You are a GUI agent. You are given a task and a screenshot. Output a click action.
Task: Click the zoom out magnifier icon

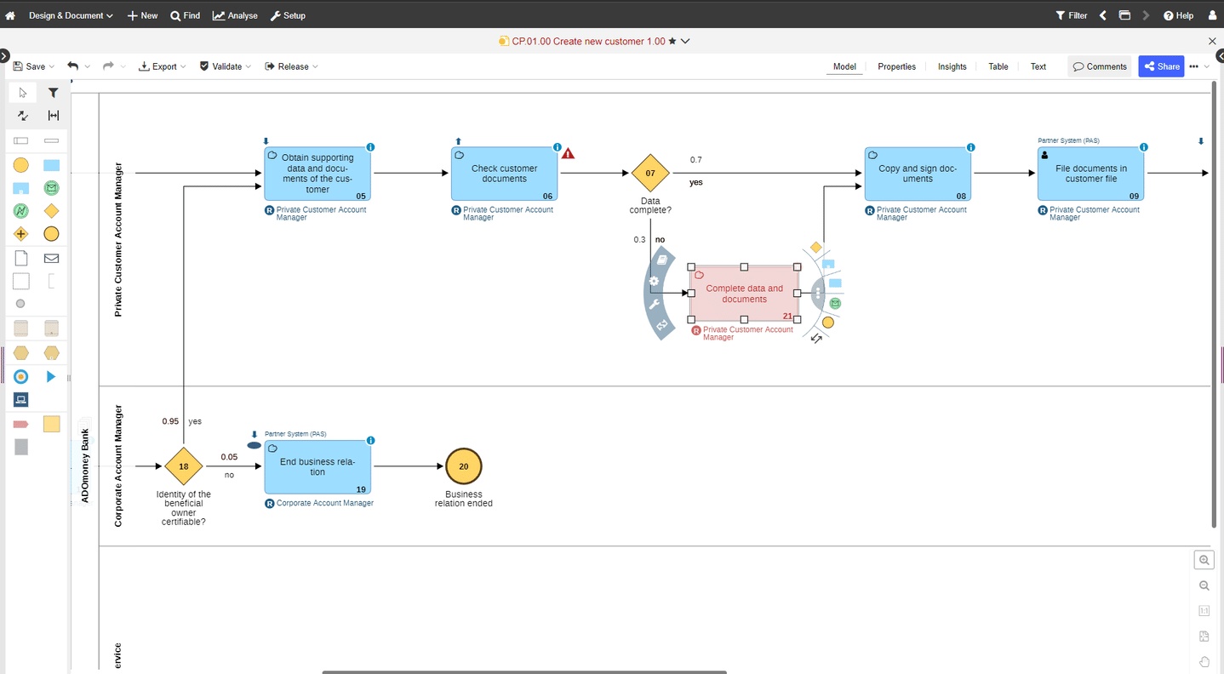pos(1204,585)
